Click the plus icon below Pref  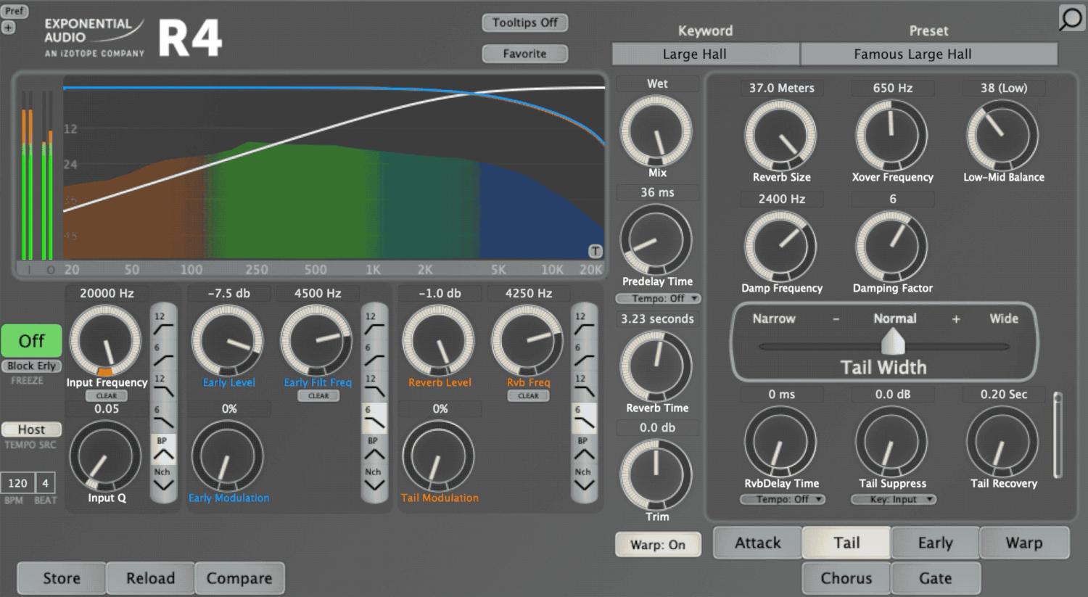8,28
